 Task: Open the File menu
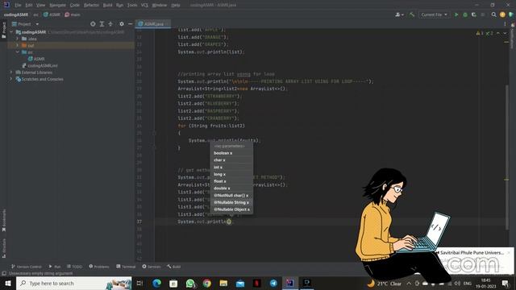pos(18,5)
